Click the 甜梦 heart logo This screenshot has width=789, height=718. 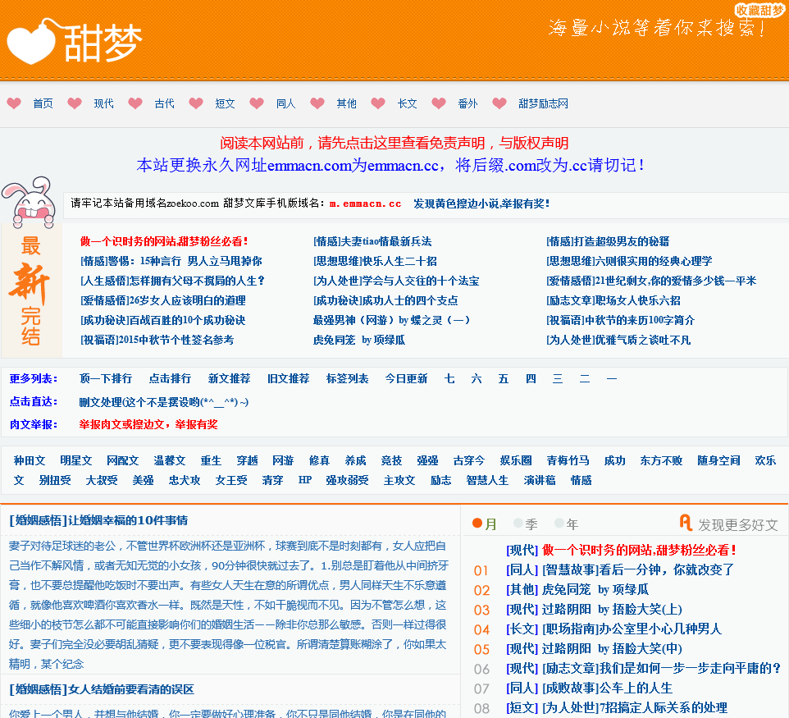(x=75, y=43)
